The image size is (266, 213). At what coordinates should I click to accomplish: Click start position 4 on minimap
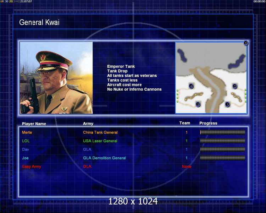[x=191, y=86]
